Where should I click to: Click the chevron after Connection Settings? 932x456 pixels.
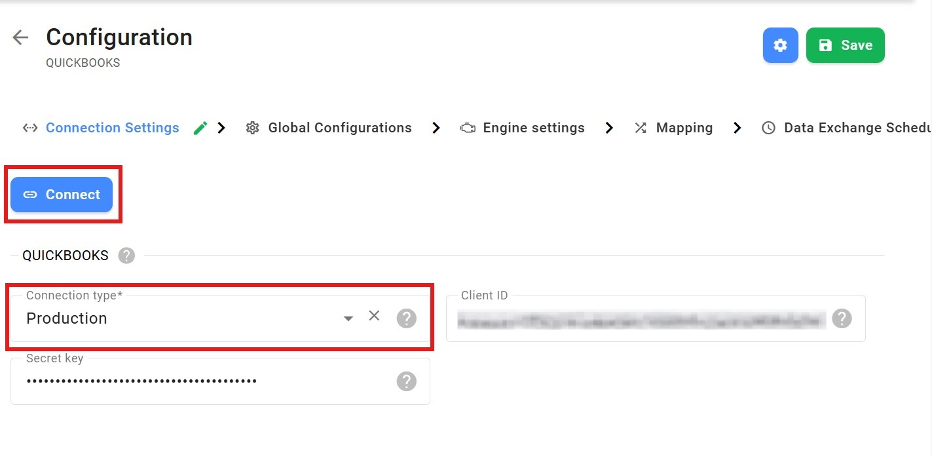[221, 128]
